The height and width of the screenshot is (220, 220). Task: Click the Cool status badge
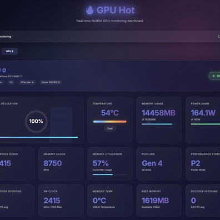110,128
